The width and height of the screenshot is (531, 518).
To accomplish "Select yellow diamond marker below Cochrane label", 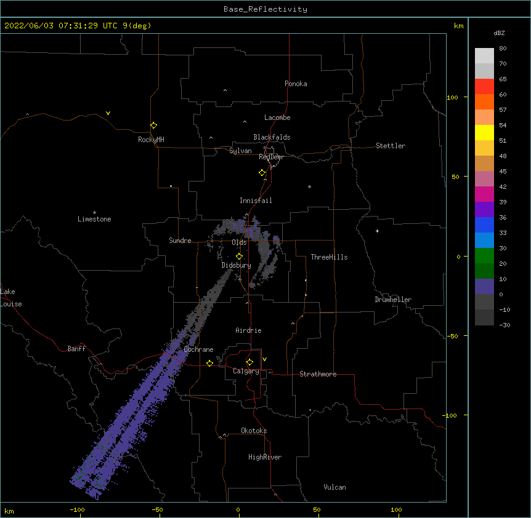I will pos(209,363).
